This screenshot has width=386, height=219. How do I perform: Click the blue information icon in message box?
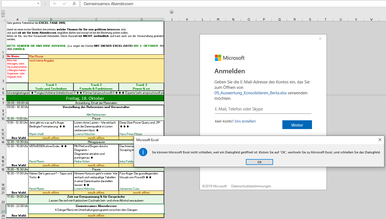click(143, 152)
